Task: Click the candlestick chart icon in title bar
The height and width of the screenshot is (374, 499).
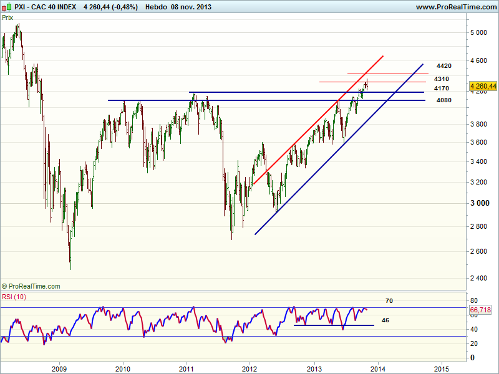Action: (x=7, y=7)
